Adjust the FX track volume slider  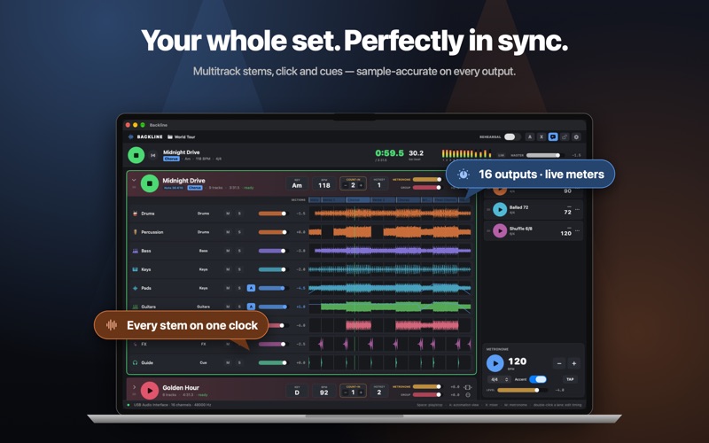(x=273, y=344)
